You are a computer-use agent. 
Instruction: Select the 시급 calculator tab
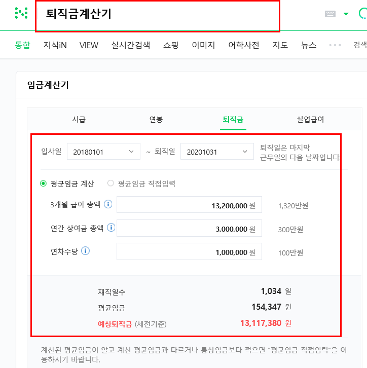point(79,119)
